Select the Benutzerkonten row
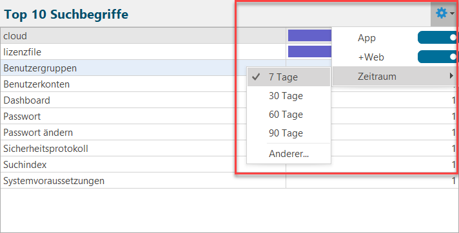 (x=124, y=84)
